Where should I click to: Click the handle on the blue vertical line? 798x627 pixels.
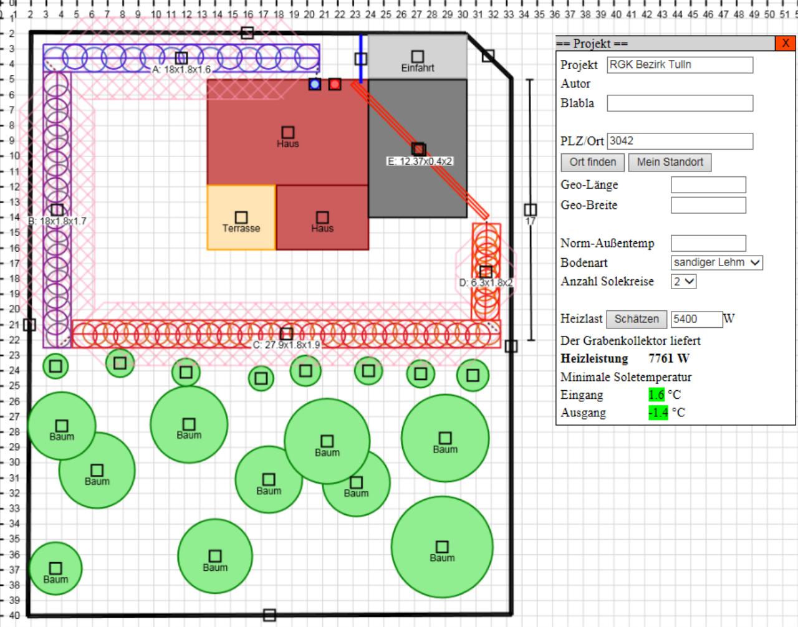pos(360,59)
